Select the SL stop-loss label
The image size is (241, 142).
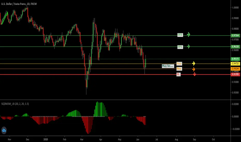178,74
